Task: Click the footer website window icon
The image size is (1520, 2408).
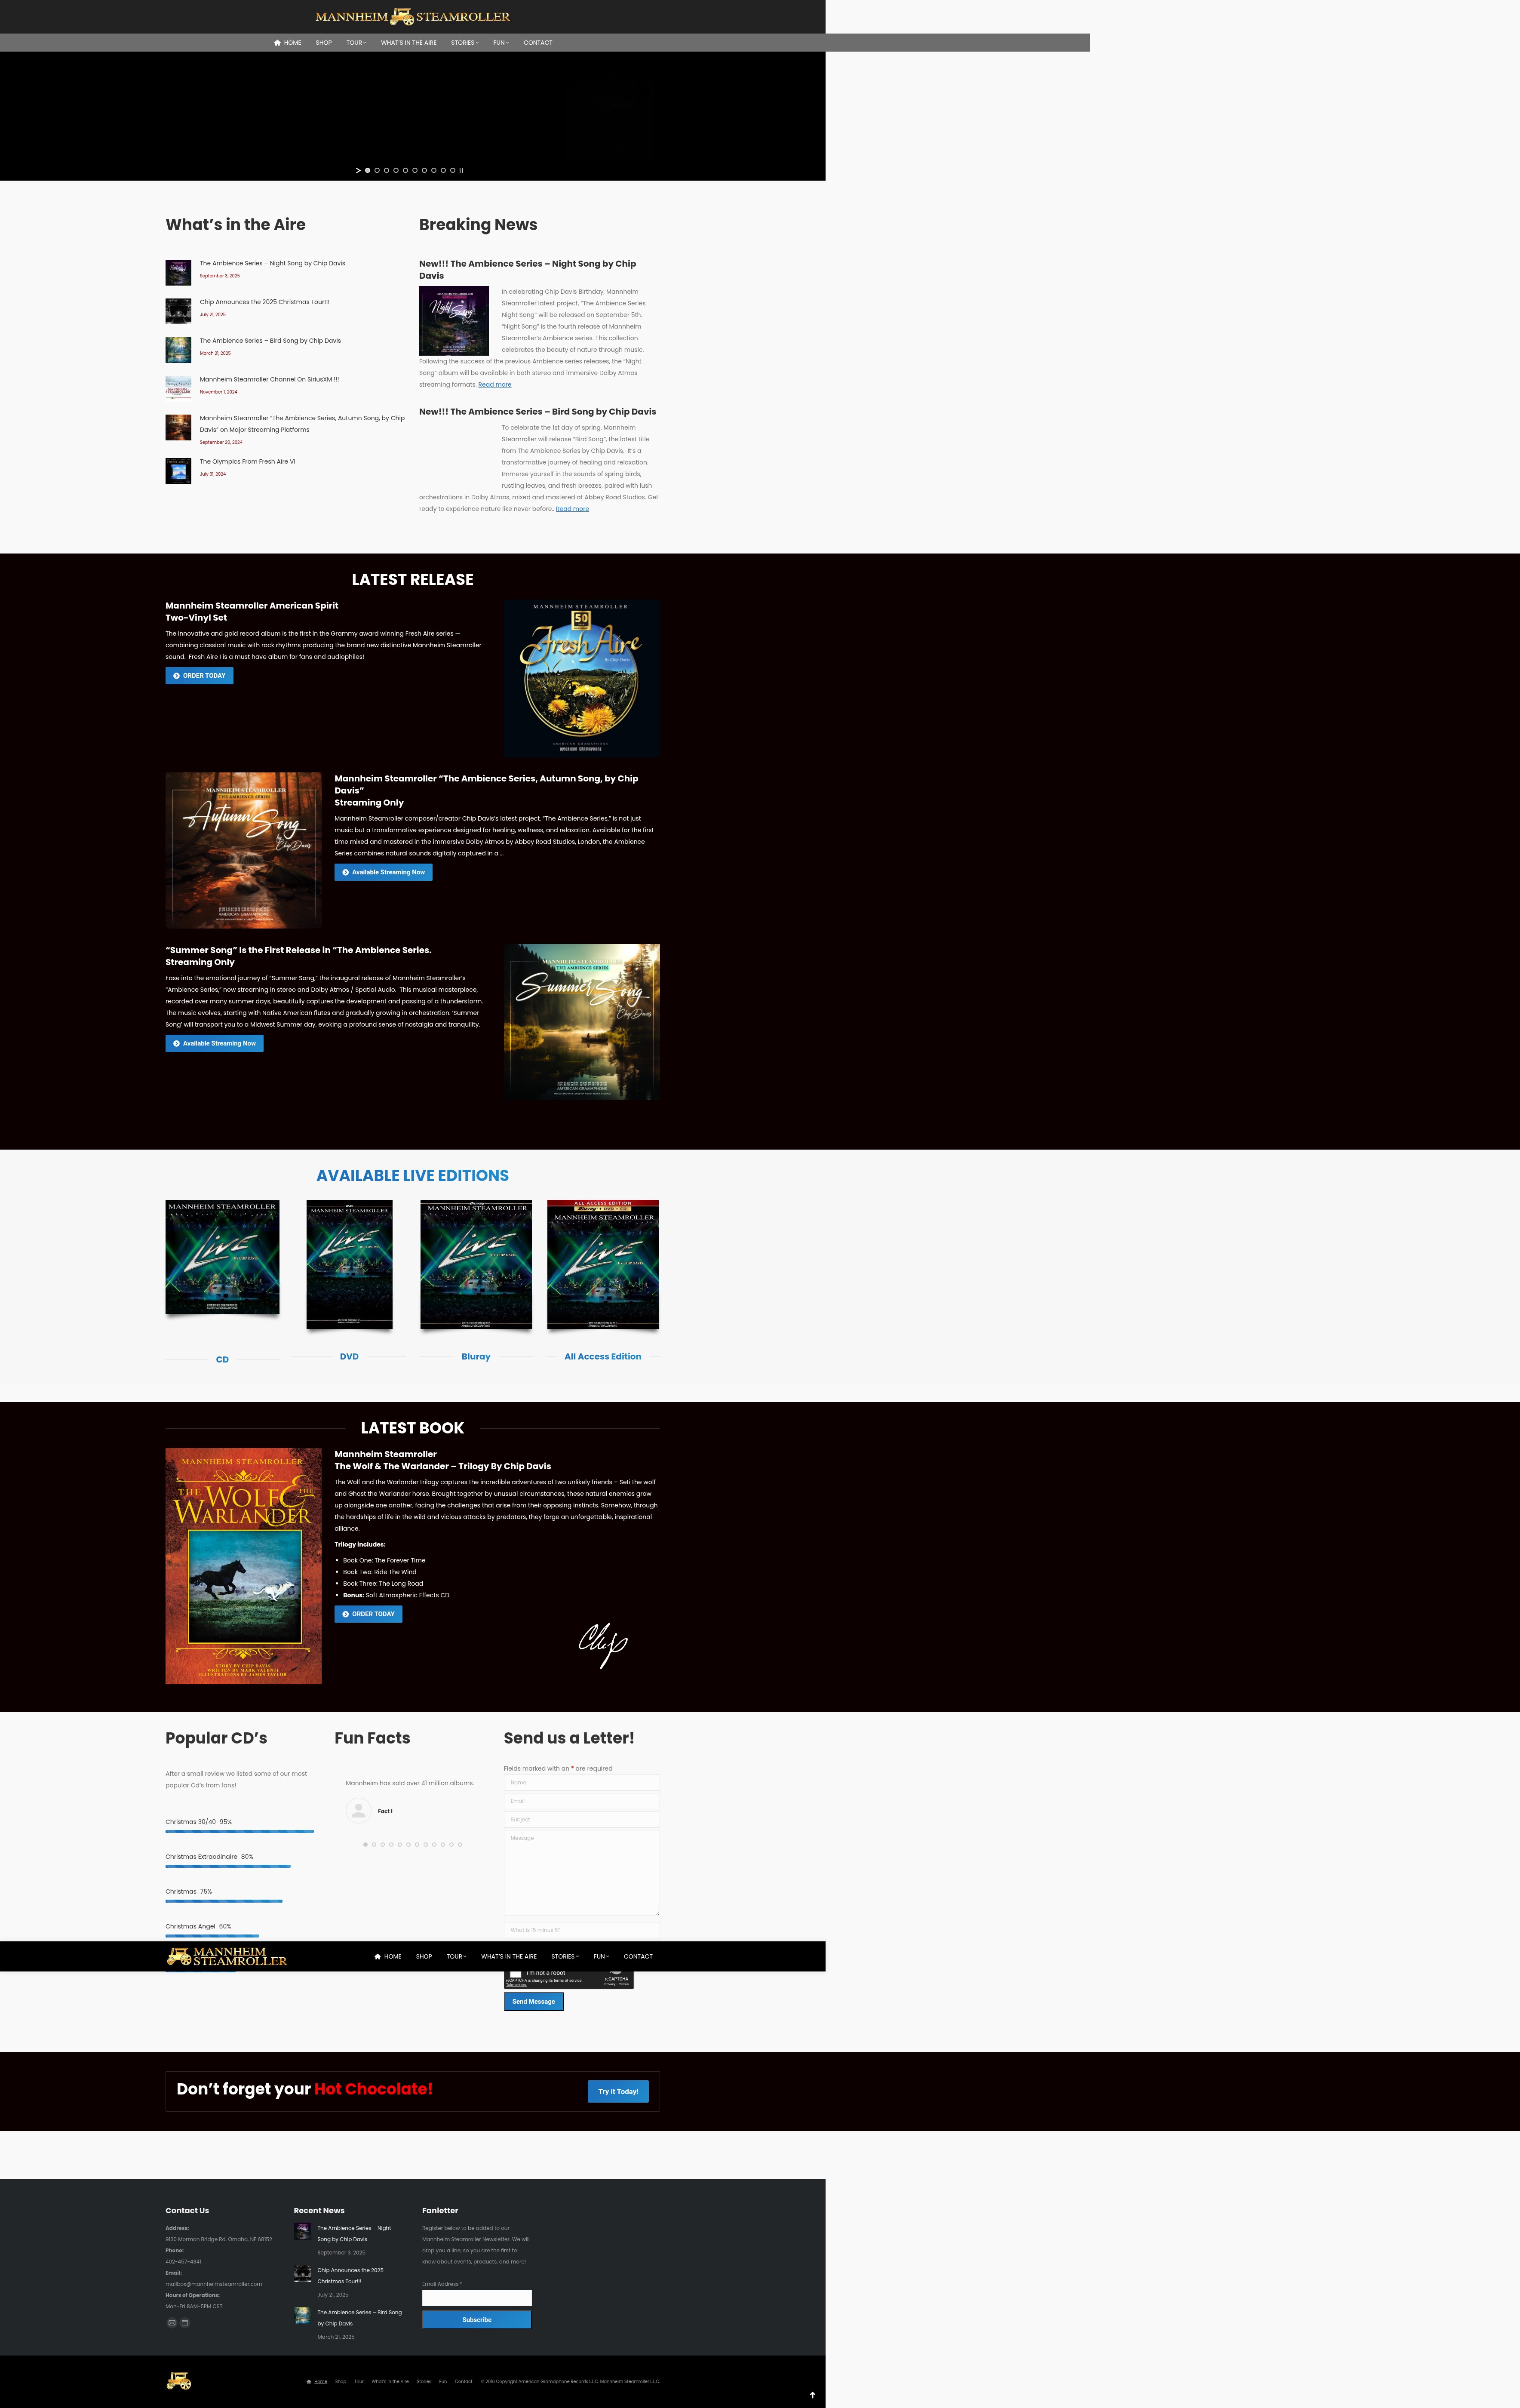Action: [185, 2322]
